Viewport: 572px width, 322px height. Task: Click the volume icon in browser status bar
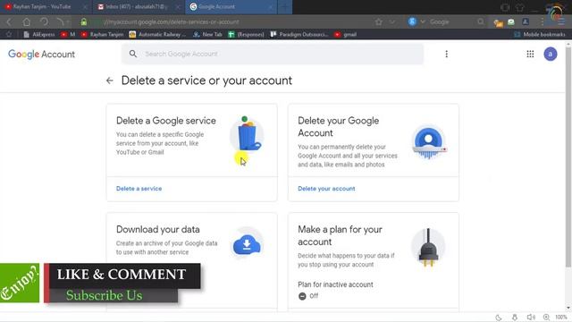tap(531, 318)
